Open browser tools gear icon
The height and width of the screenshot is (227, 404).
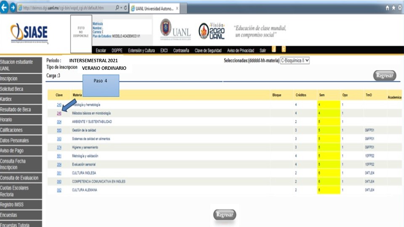point(400,8)
